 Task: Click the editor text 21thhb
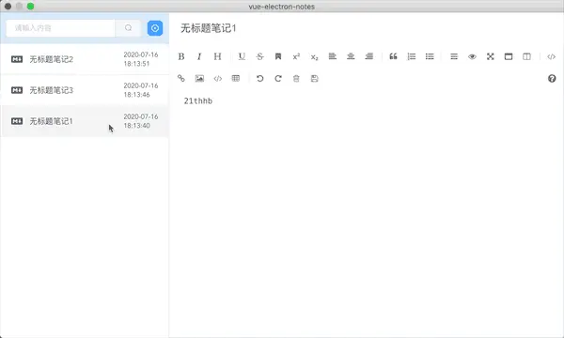(198, 101)
